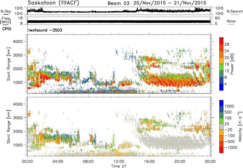Click the 'Saskatoon (fitACF)' plot title
The width and height of the screenshot is (243, 168).
[x=53, y=3]
